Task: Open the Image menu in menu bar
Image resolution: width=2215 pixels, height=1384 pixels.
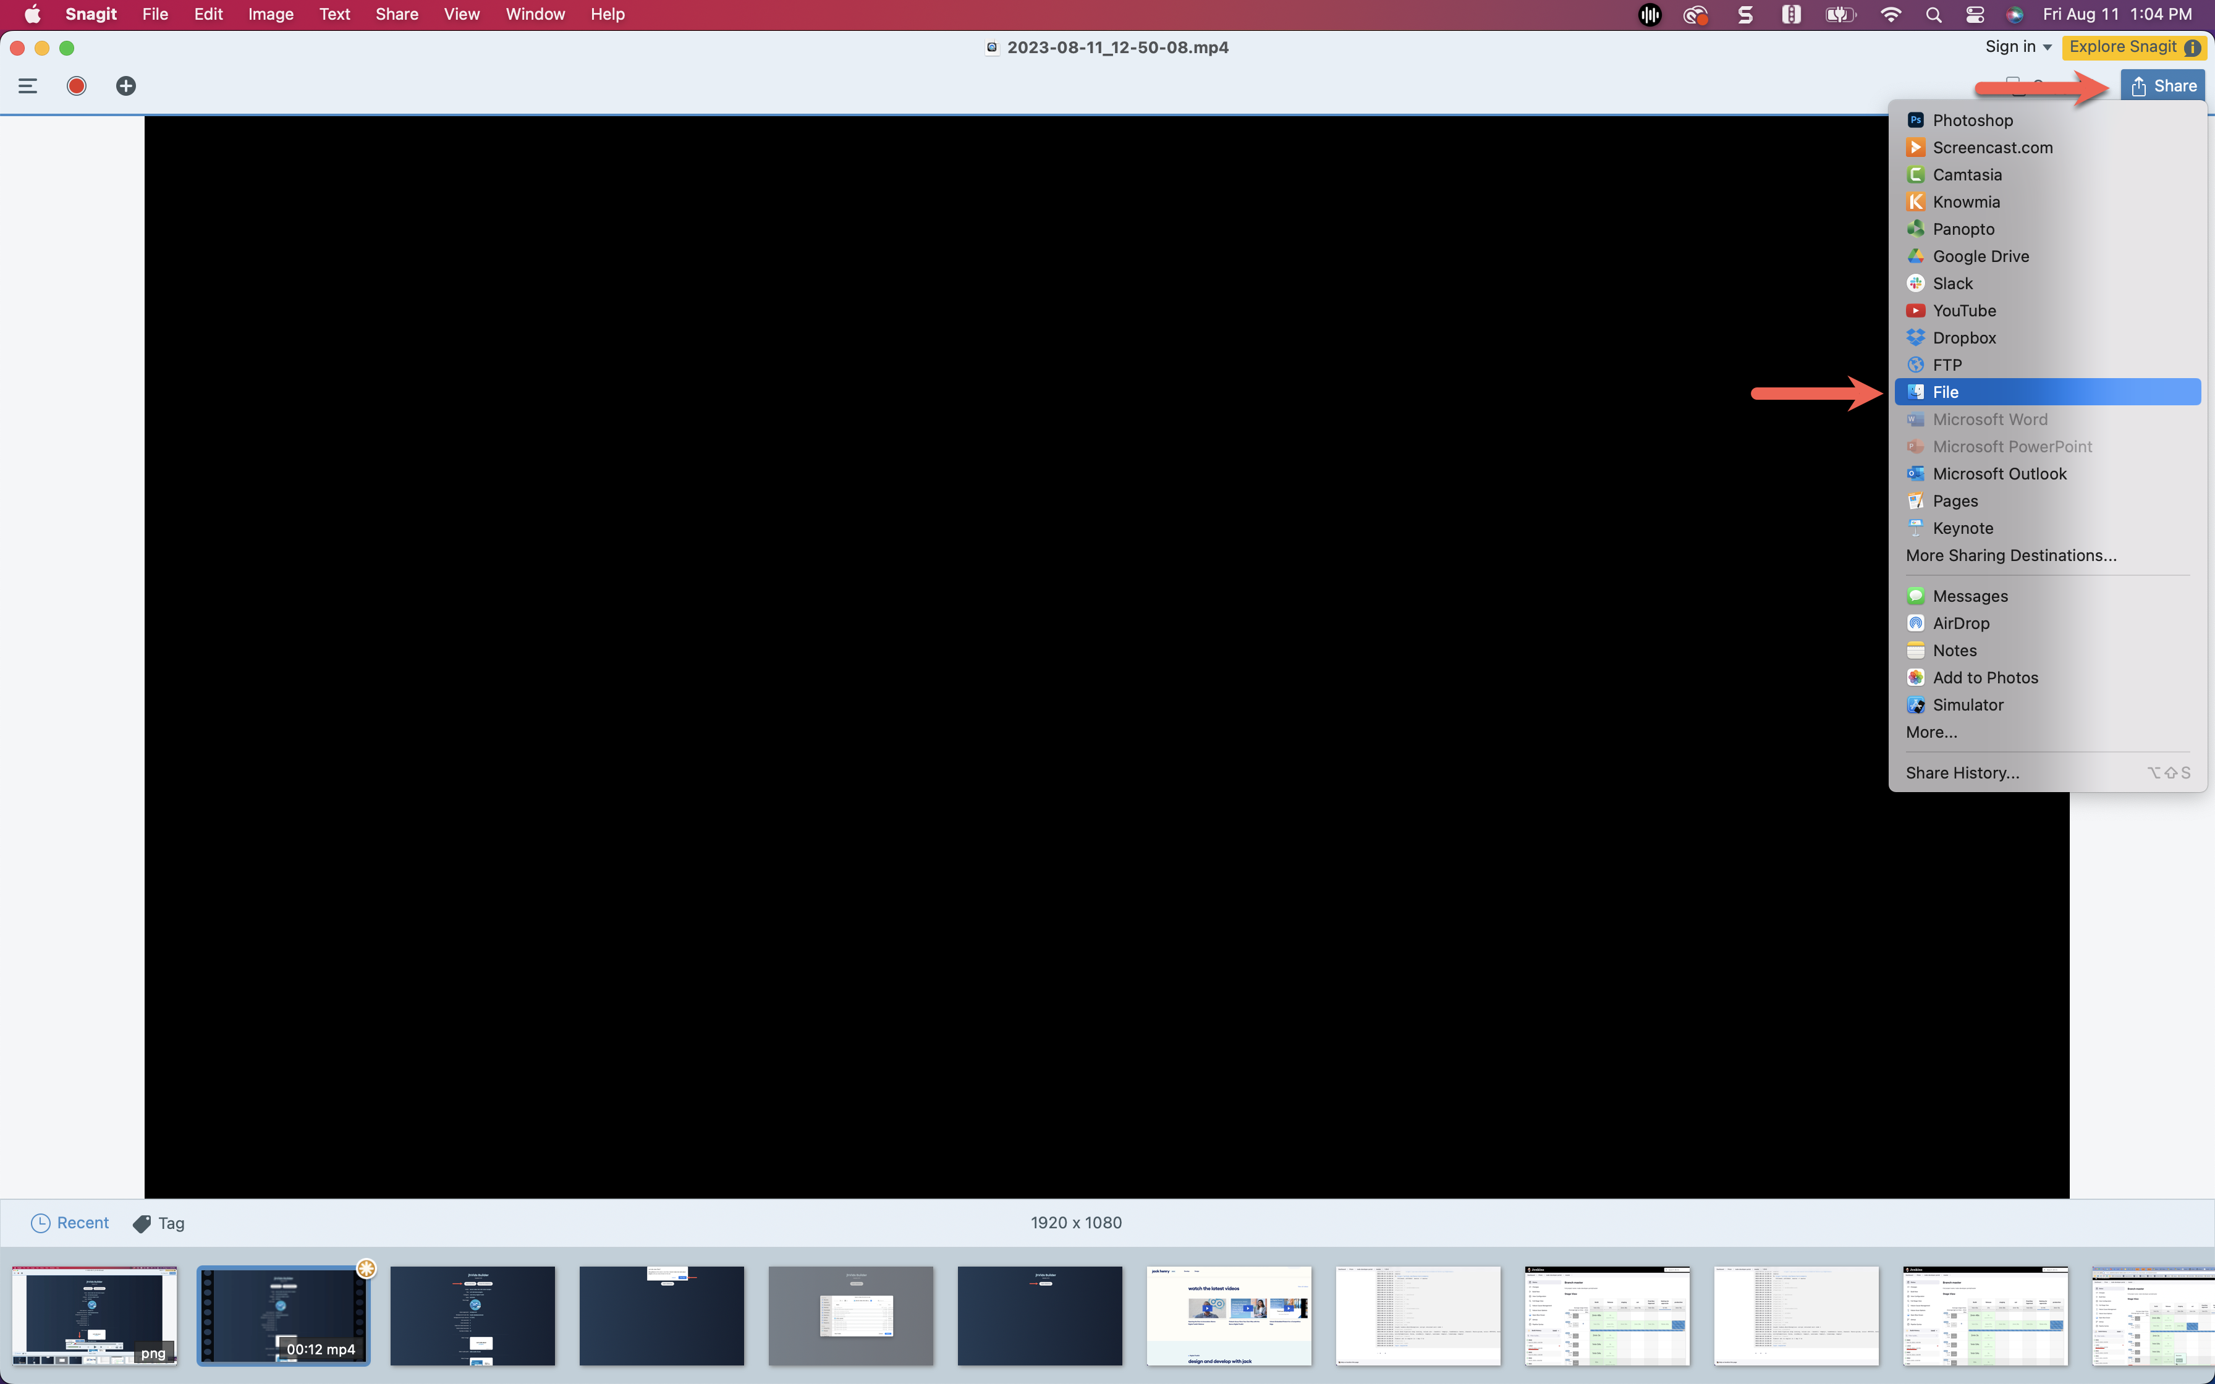Action: (270, 14)
